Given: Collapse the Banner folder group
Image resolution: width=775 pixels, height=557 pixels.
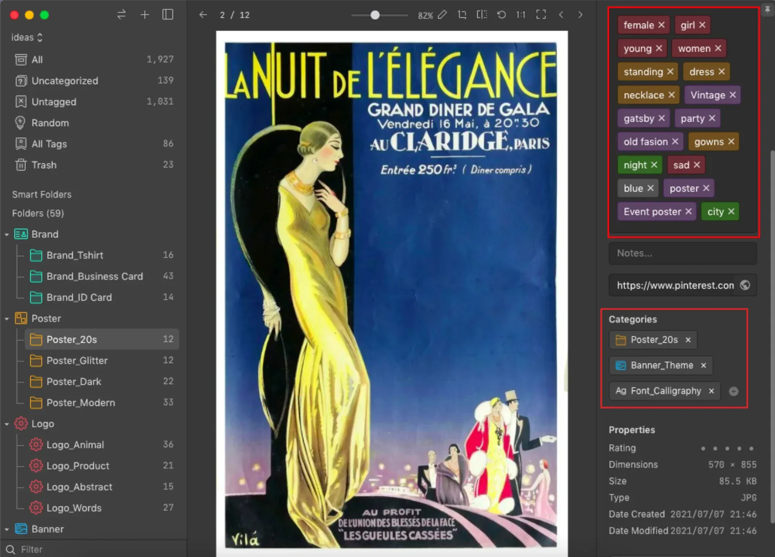Looking at the screenshot, I should pos(6,529).
